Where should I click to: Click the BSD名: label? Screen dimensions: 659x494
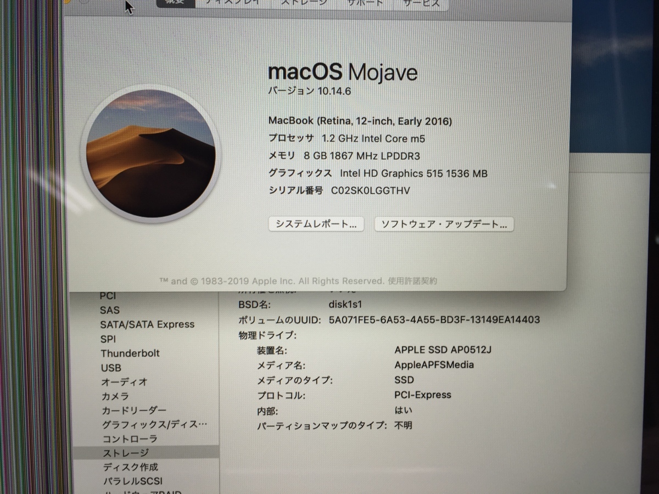[254, 305]
